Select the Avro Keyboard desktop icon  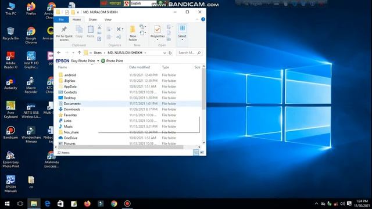point(10,110)
